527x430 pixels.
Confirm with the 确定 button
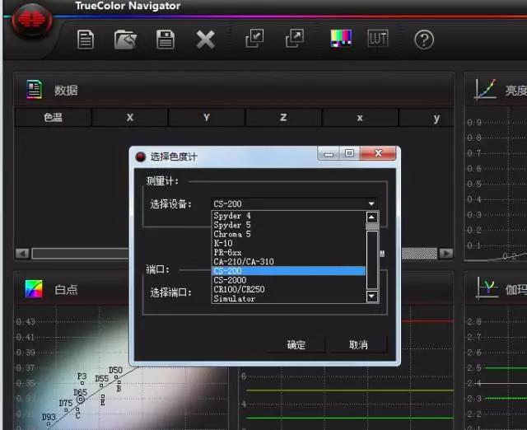pyautogui.click(x=296, y=344)
